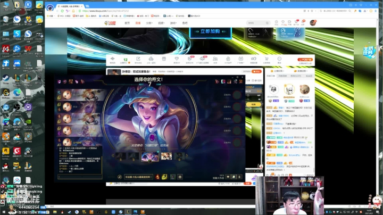This screenshot has width=383, height=215.
Task: Open the first contributor avatar in chat panel
Action: click(x=273, y=89)
